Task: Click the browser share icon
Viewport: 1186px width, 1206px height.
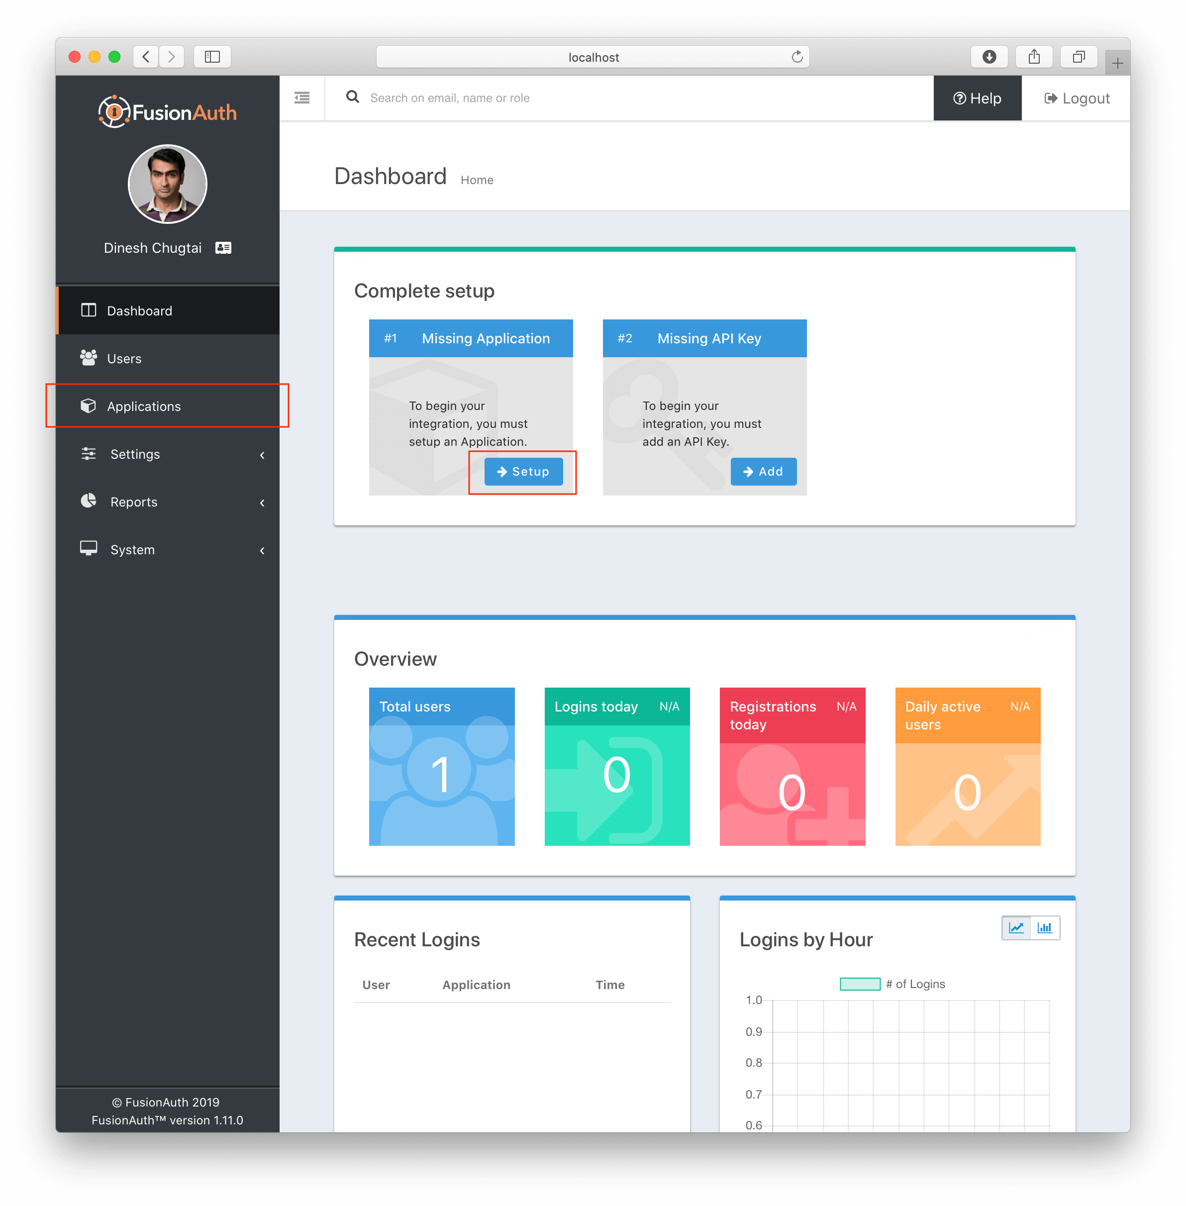Action: pyautogui.click(x=1034, y=57)
